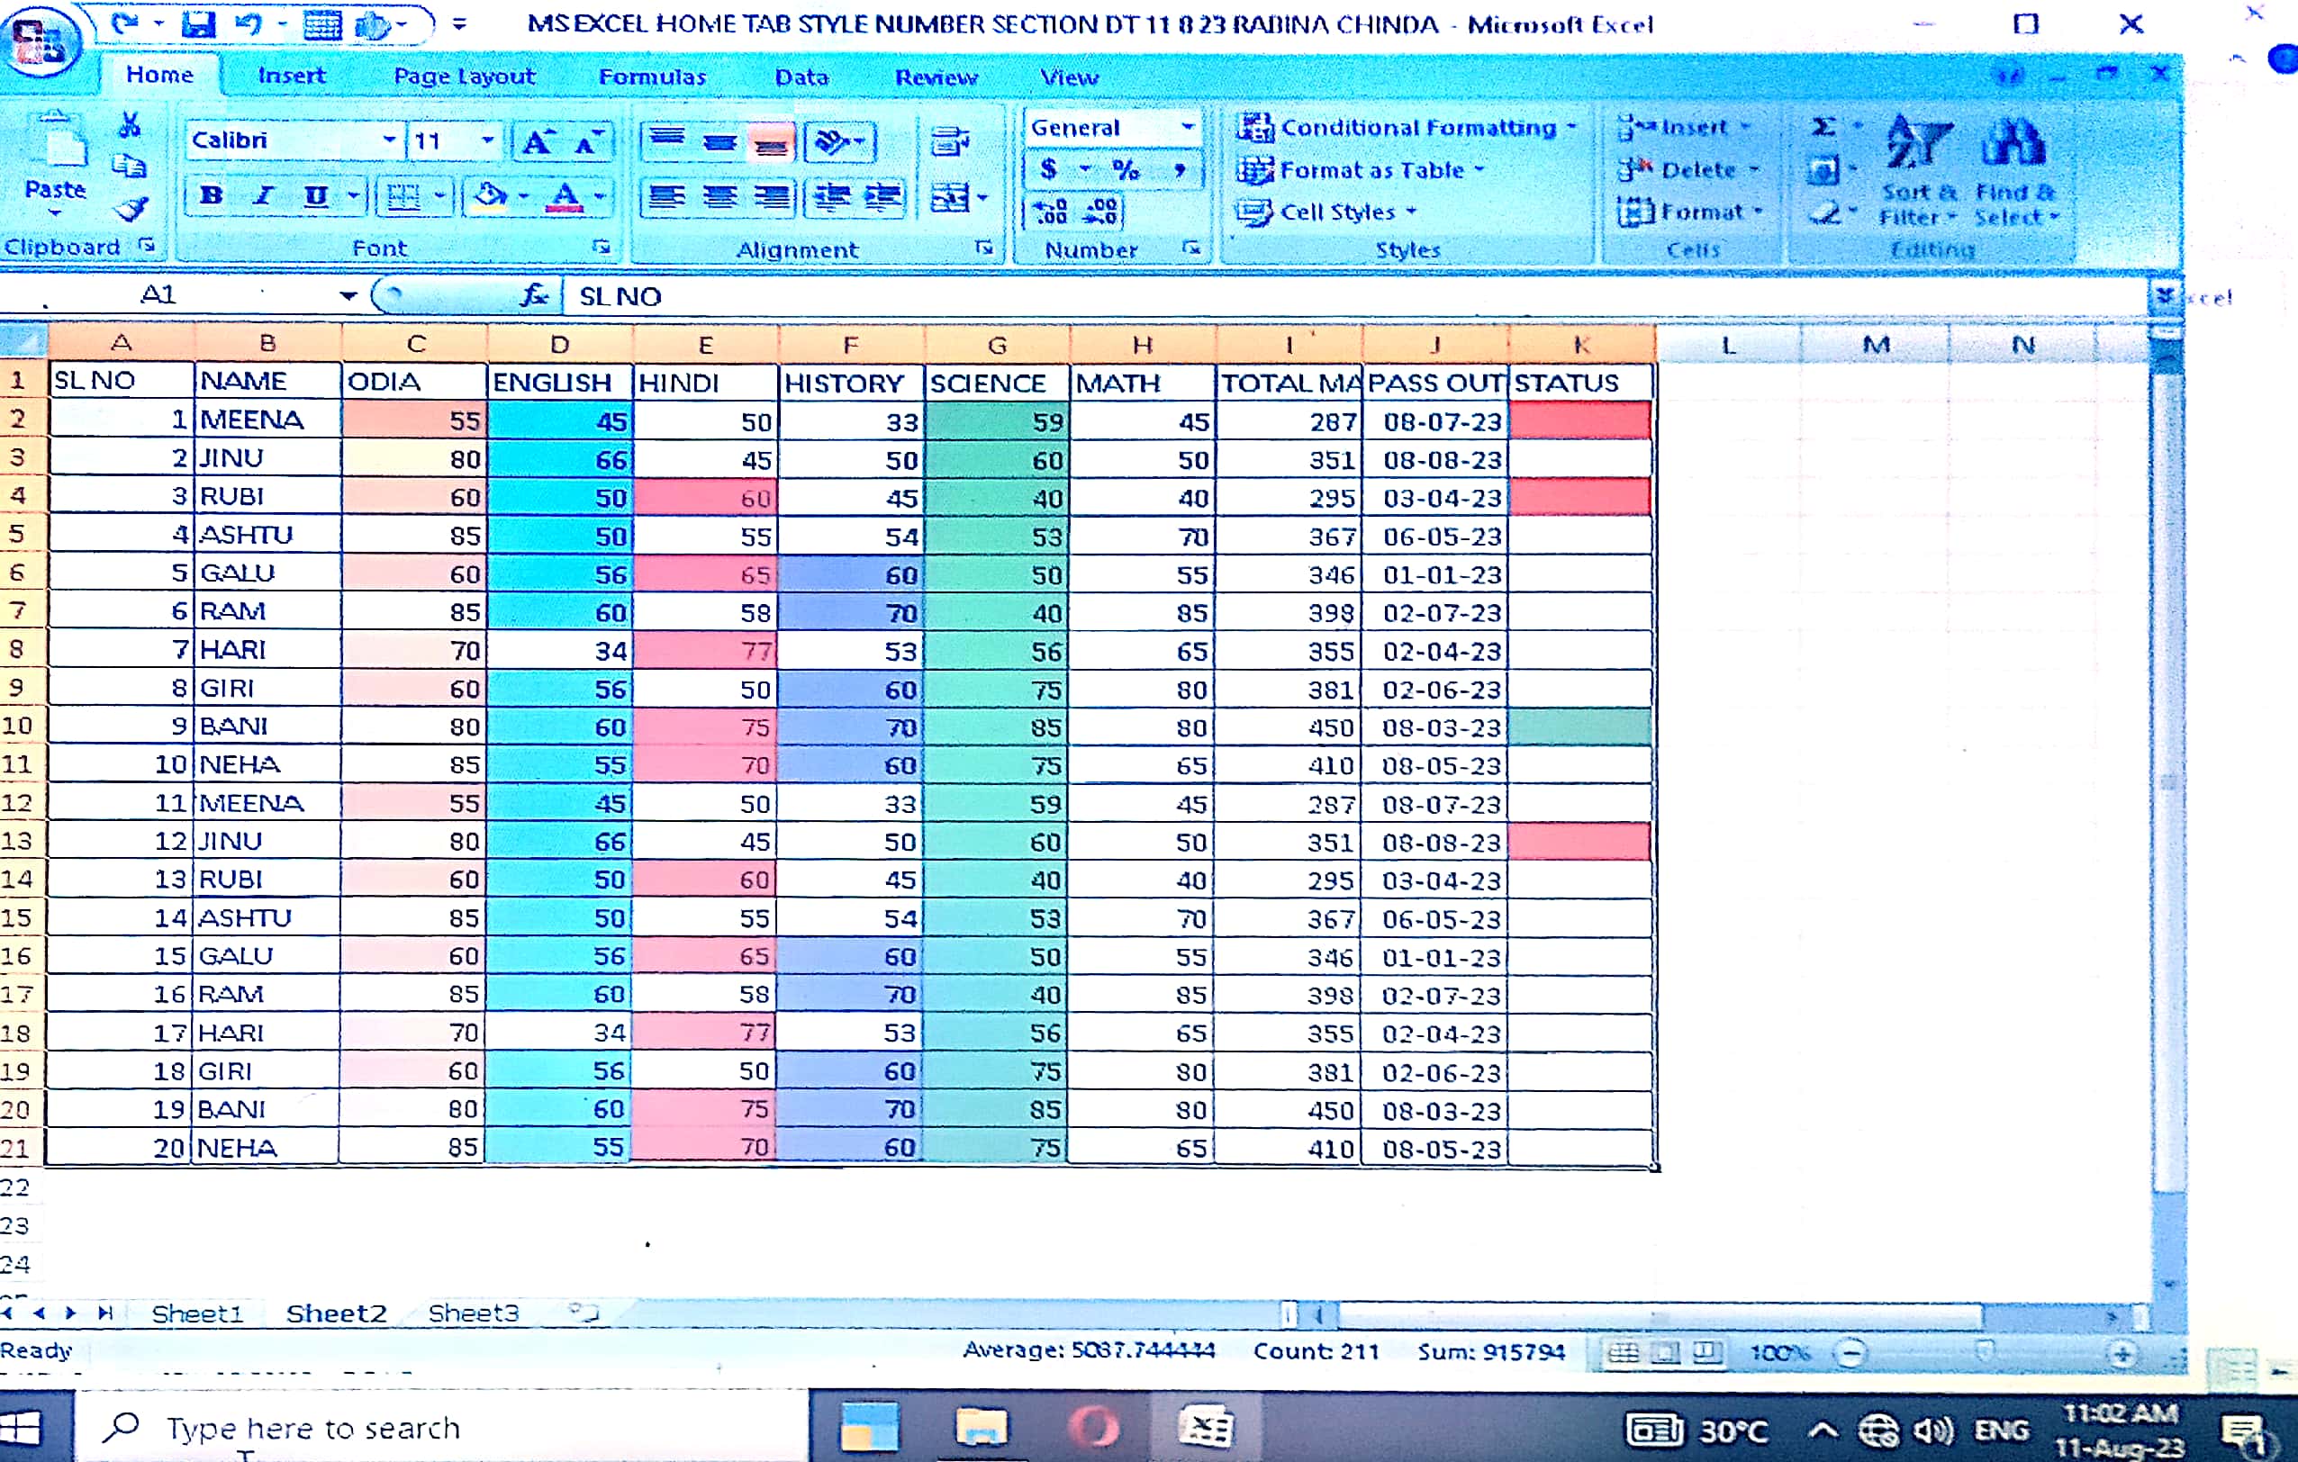Click the Merge and Center icon
This screenshot has width=2298, height=1462.
click(951, 197)
